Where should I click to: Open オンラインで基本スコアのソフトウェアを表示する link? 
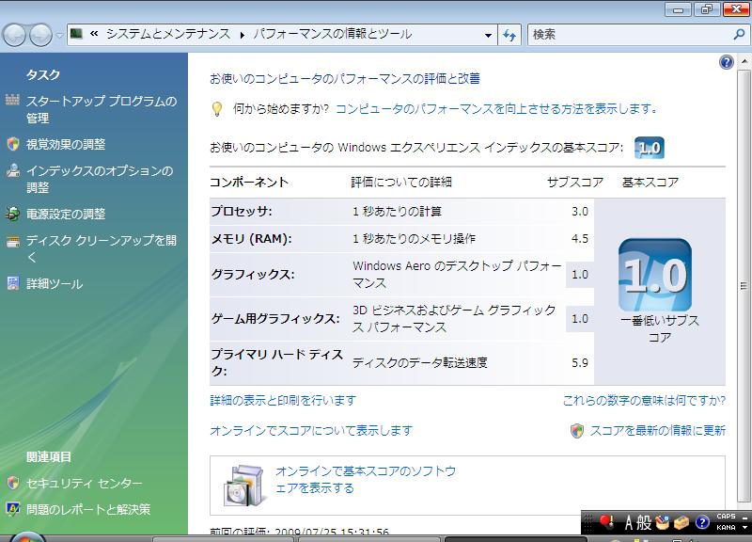pyautogui.click(x=366, y=480)
